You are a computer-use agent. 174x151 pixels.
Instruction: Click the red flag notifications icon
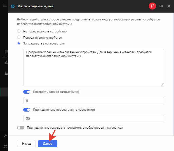[x=152, y=6]
